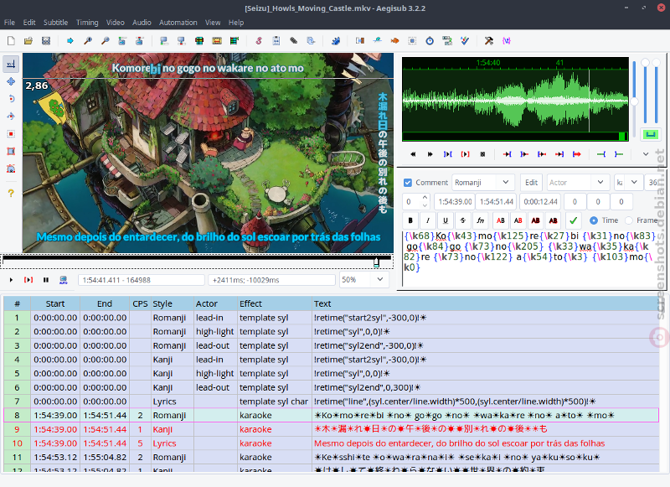Play the audio selection blue brackets icon

tap(448, 154)
